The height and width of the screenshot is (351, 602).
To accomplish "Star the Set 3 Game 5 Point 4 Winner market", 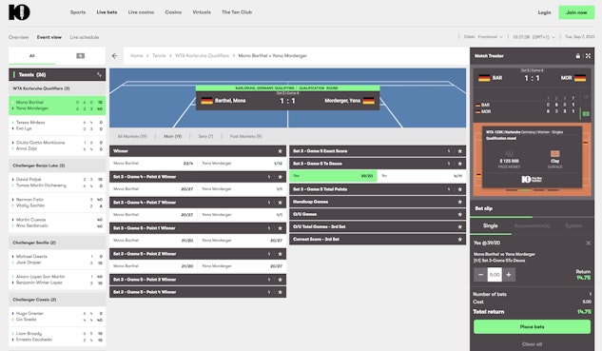I will click(x=280, y=292).
